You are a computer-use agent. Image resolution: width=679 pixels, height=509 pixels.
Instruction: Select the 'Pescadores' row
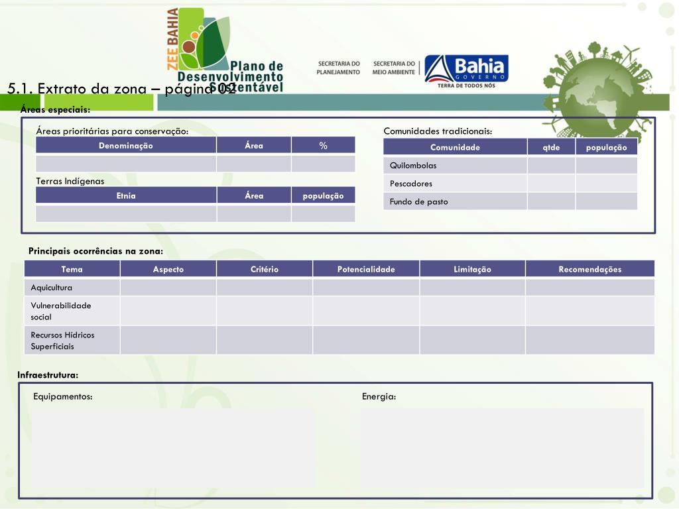click(x=510, y=184)
